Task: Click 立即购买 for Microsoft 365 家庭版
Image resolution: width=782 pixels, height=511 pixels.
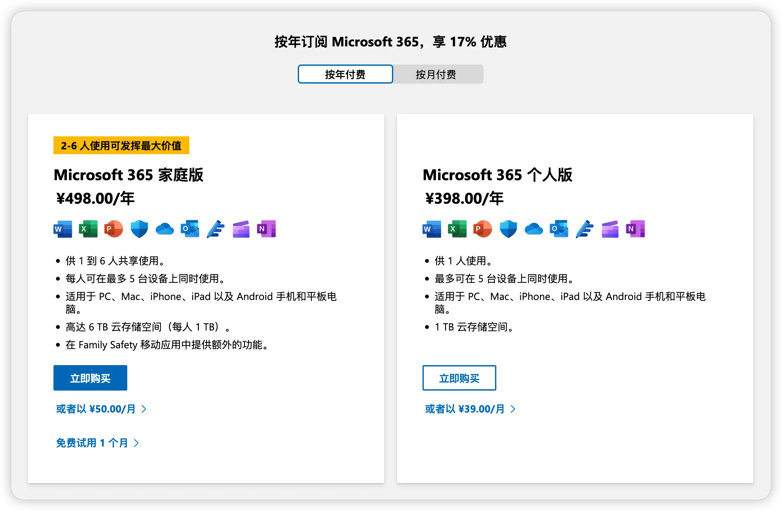Action: coord(90,378)
